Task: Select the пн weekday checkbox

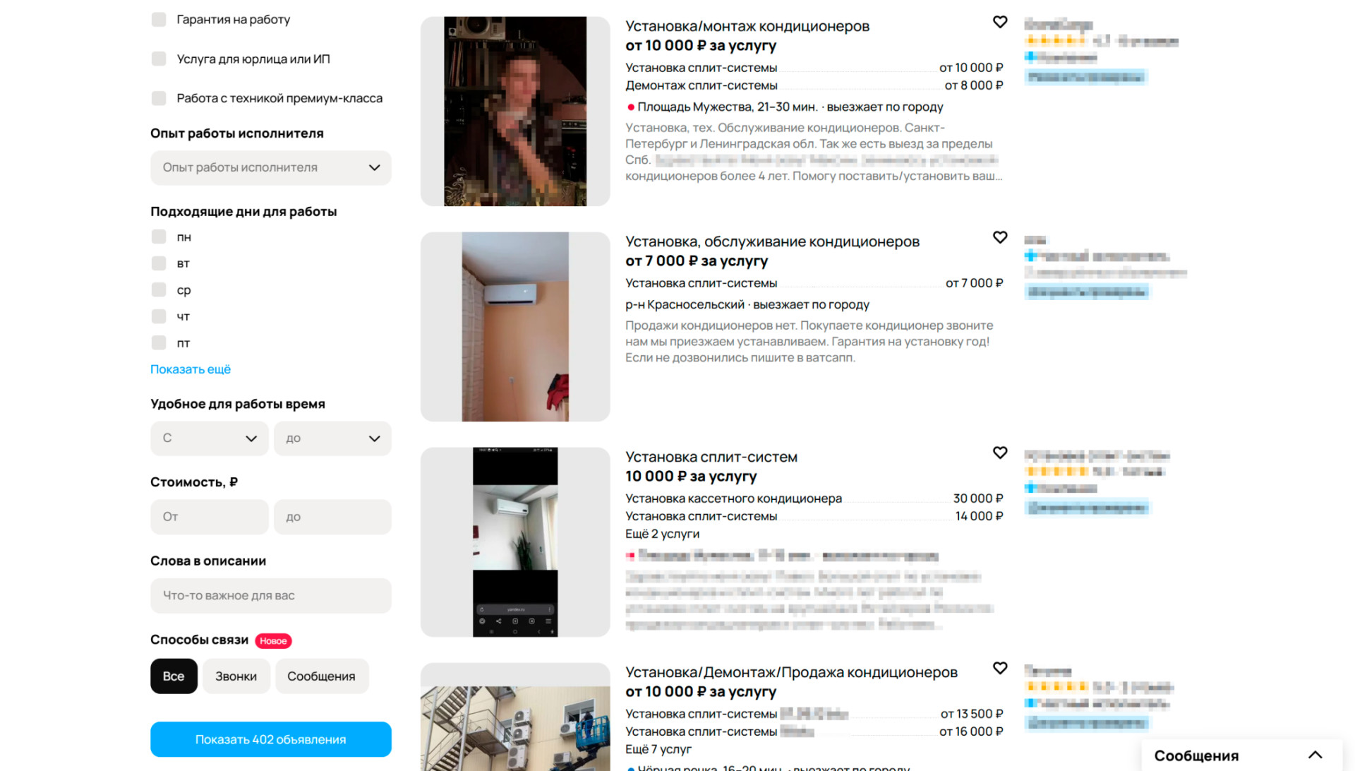Action: pos(159,237)
